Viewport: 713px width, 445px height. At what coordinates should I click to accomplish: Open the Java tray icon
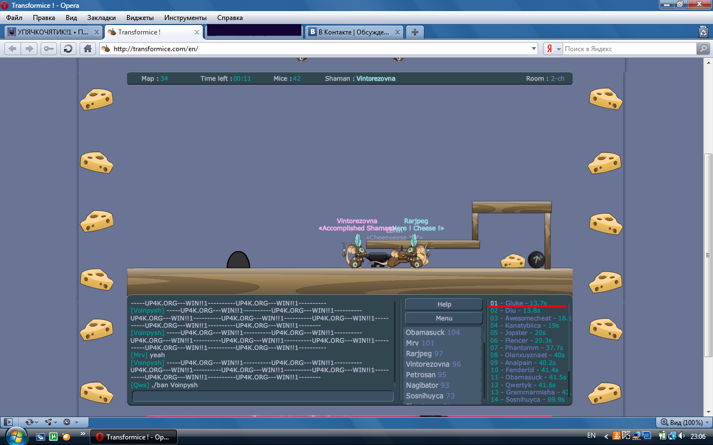click(x=616, y=436)
